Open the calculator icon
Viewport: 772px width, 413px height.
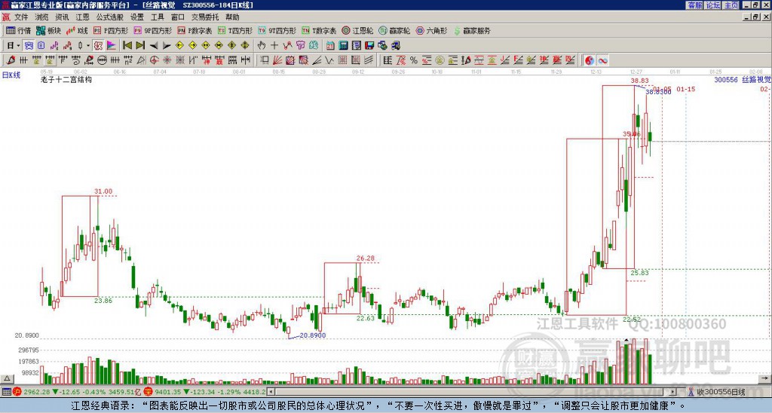[x=343, y=45]
